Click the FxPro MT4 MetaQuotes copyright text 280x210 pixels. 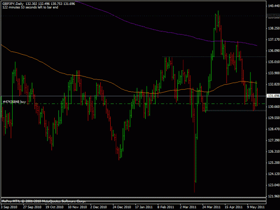tap(44, 201)
